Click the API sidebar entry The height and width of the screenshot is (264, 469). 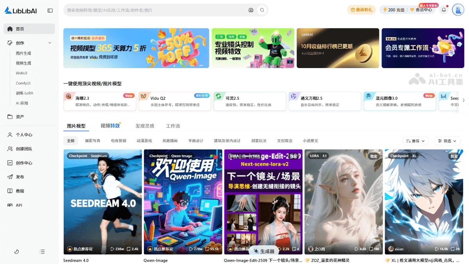coord(20,205)
